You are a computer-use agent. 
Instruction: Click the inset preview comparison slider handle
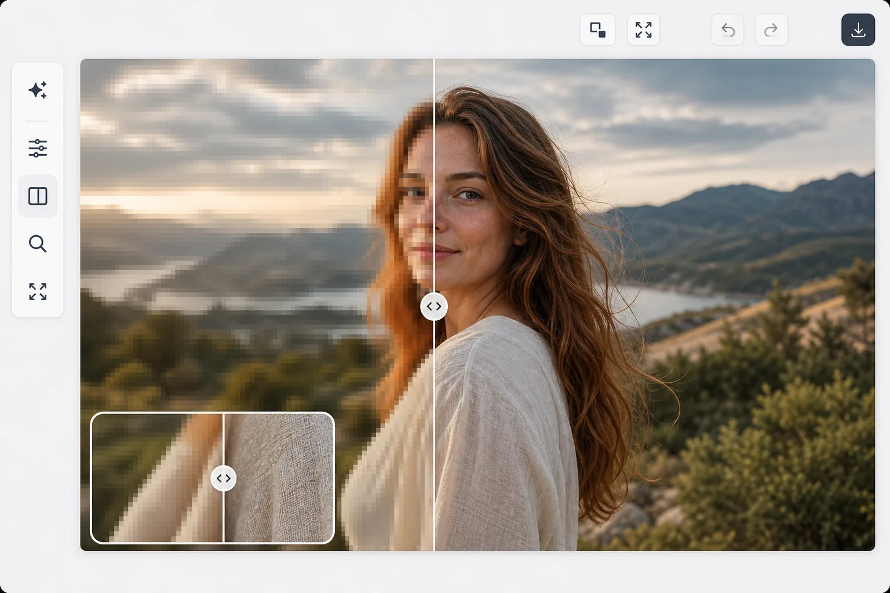point(224,478)
